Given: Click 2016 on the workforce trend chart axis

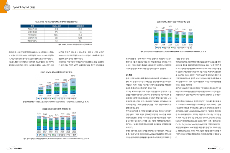Looking at the screenshot, I should (39, 132).
